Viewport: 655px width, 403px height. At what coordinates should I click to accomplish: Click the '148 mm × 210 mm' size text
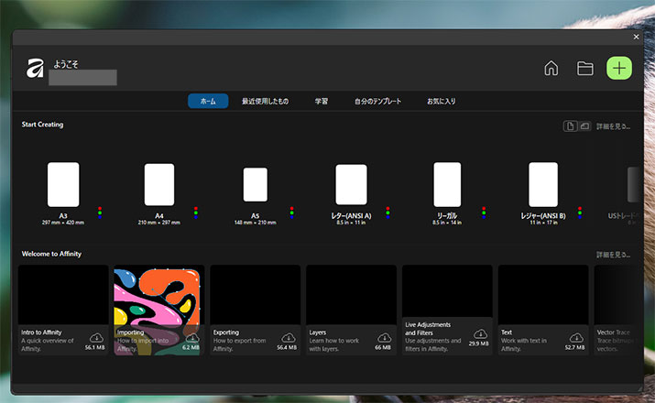click(256, 223)
